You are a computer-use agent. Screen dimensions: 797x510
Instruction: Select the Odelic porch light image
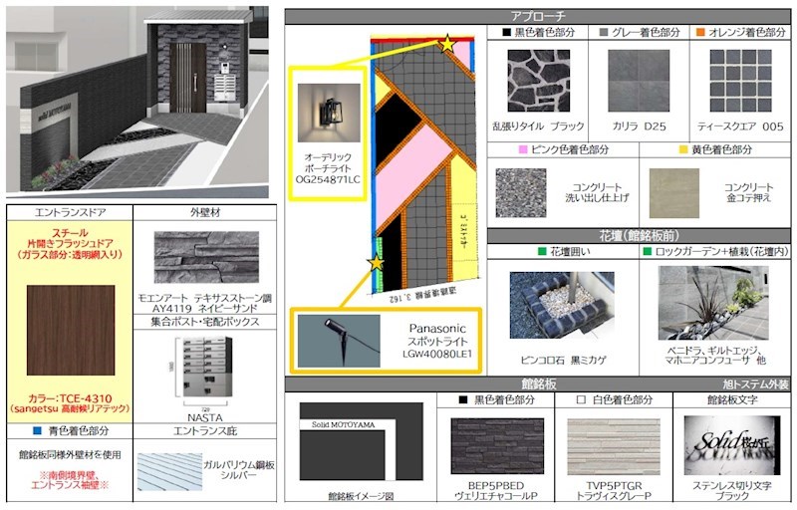(x=327, y=110)
